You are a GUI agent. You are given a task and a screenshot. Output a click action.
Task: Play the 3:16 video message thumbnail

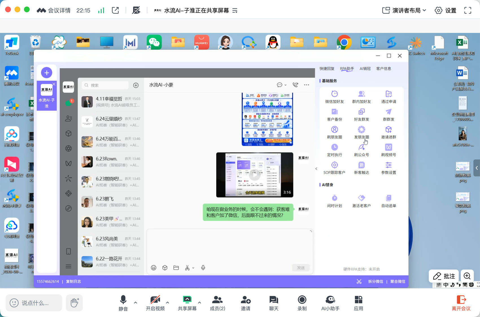pos(255,175)
